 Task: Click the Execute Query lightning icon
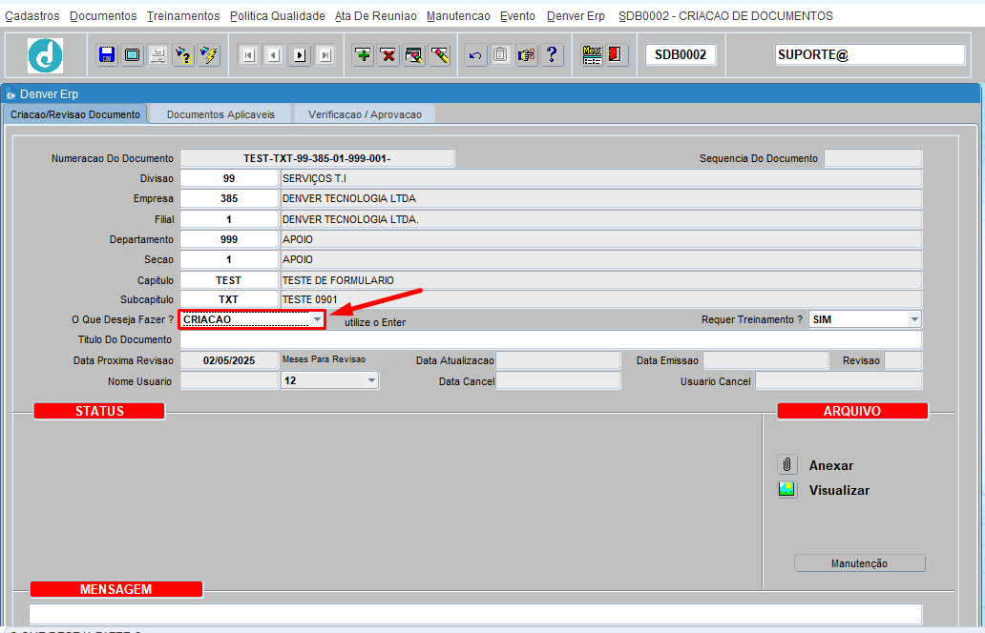209,54
